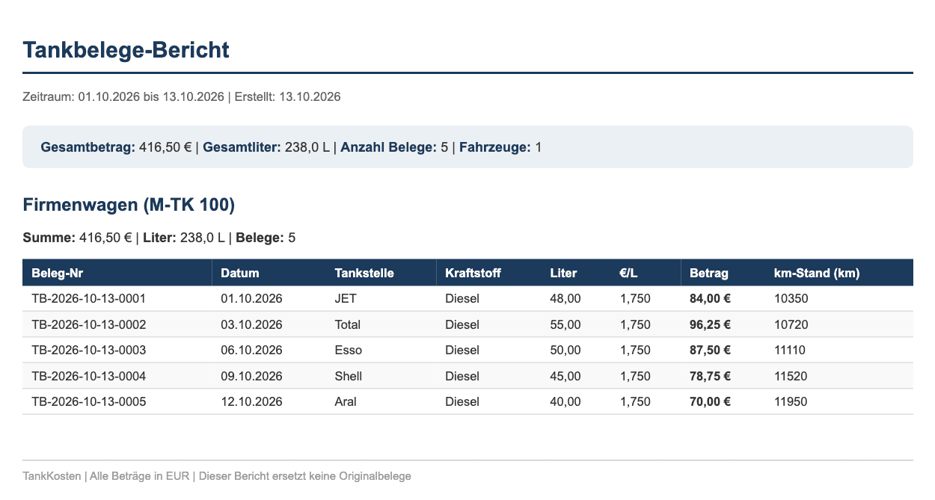Image resolution: width=935 pixels, height=500 pixels.
Task: Click date 06.10.2026 in the table
Action: 252,351
